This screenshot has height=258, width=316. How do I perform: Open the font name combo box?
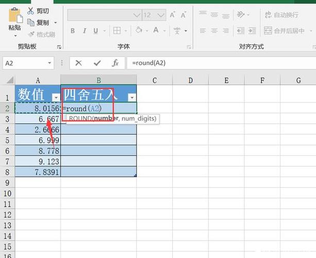tap(105, 15)
